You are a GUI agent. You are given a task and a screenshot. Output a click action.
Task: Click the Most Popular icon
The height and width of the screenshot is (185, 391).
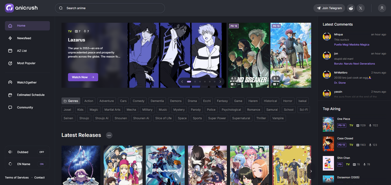(x=10, y=63)
